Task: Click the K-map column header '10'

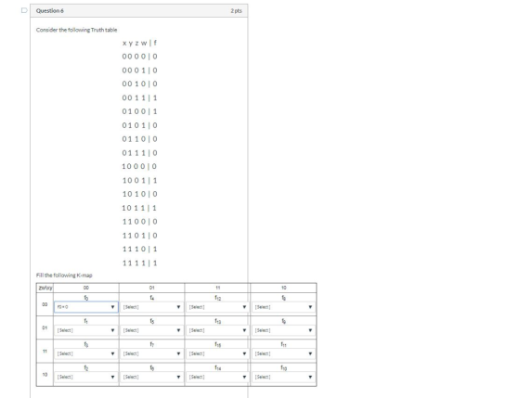Action: (x=283, y=288)
